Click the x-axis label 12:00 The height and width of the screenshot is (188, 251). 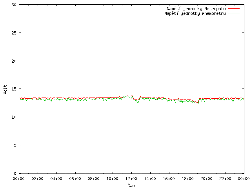[131, 179]
